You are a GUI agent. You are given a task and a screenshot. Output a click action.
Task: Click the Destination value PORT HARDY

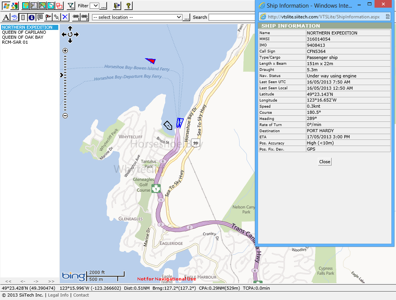click(x=320, y=131)
